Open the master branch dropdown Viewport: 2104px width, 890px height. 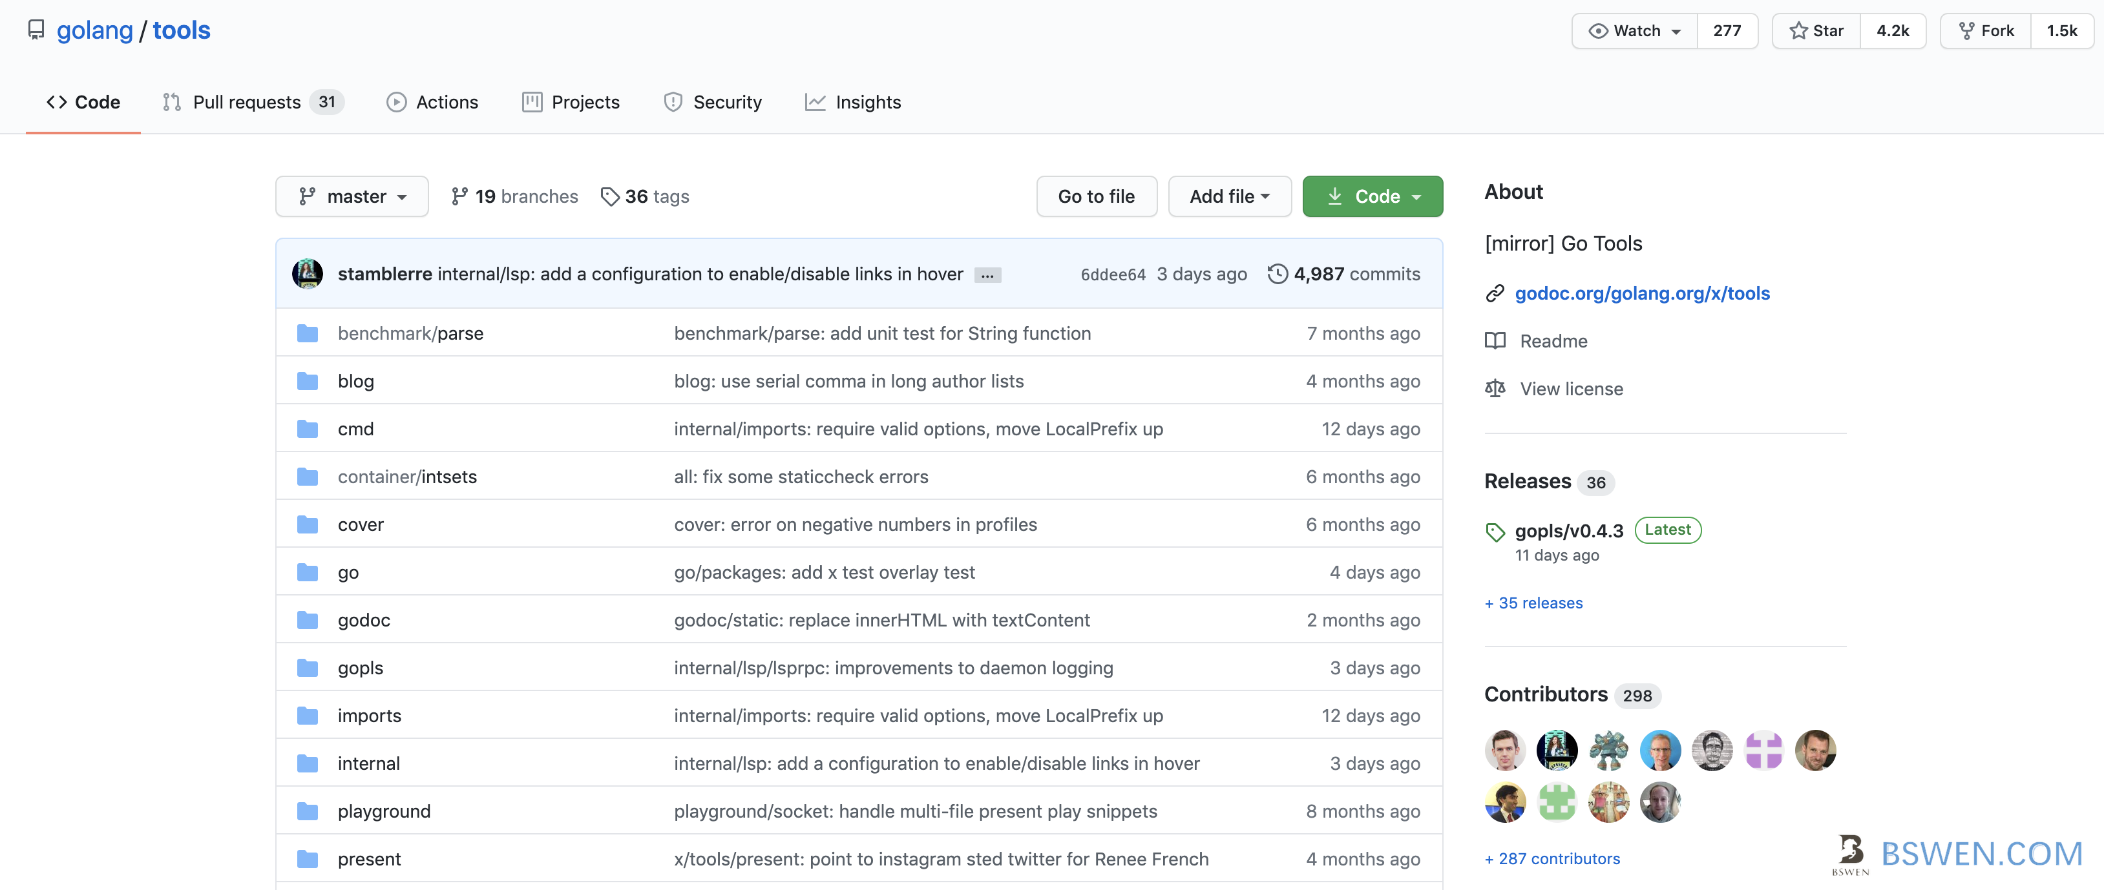(x=352, y=197)
